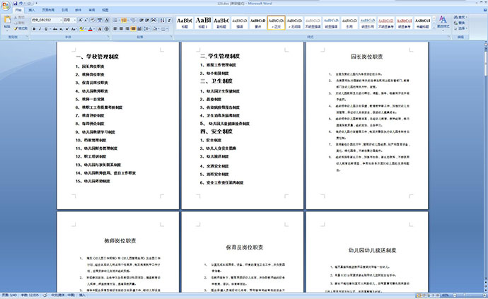Click page count in status bar
Image resolution: width=488 pixels, height=299 pixels.
[x=9, y=295]
